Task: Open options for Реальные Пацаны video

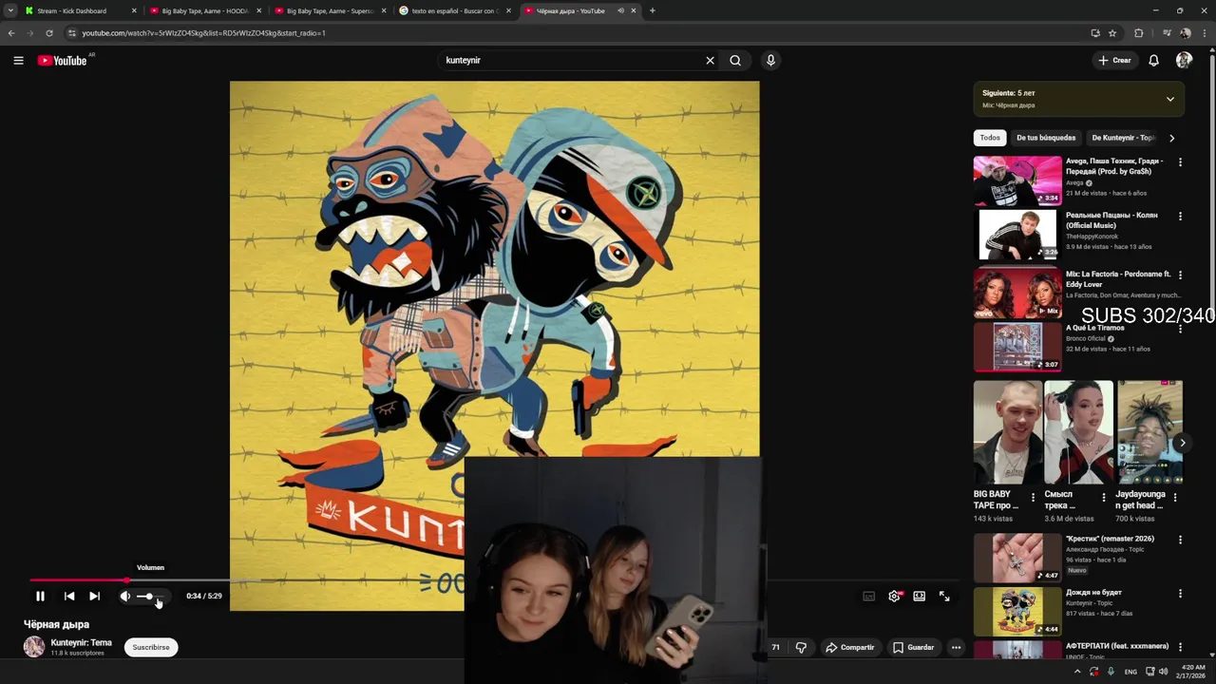Action: click(1180, 217)
